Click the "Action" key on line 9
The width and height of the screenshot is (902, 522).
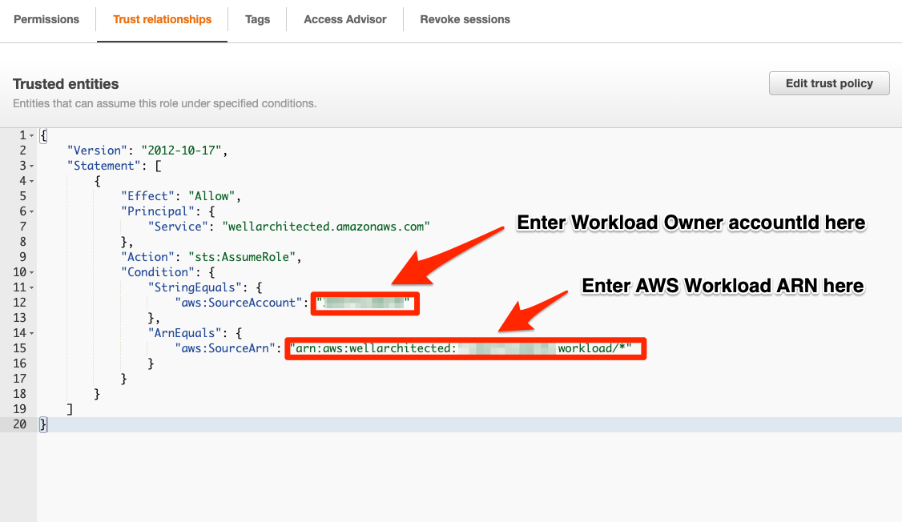[147, 257]
